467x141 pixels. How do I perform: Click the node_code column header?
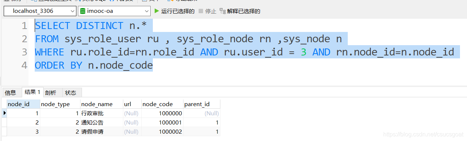(x=162, y=104)
